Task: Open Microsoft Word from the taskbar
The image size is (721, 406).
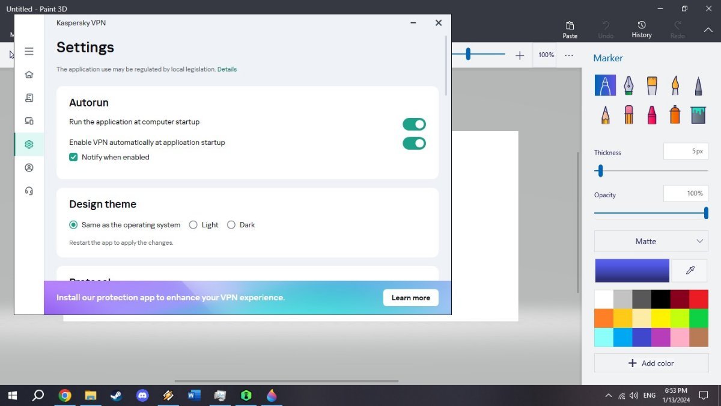Action: coord(194,395)
